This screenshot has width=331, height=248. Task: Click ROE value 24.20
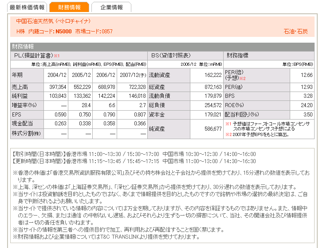(x=307, y=105)
